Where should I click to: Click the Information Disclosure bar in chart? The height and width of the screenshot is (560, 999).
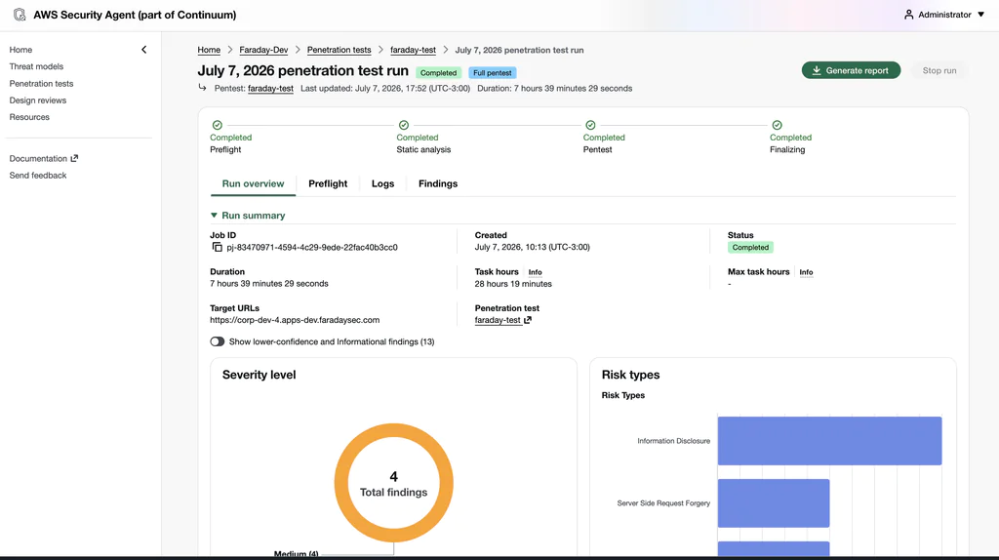pyautogui.click(x=829, y=441)
